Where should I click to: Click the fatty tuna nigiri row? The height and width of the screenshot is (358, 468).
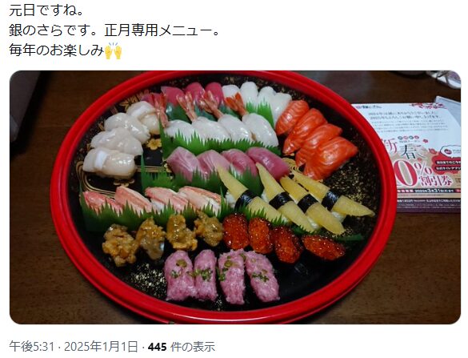(228, 163)
